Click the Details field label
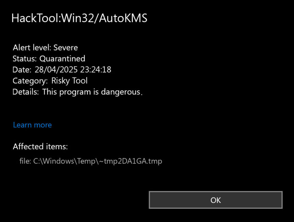Screen dimensions: 294x222 [25, 92]
